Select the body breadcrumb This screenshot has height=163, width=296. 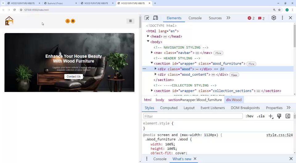[160, 100]
